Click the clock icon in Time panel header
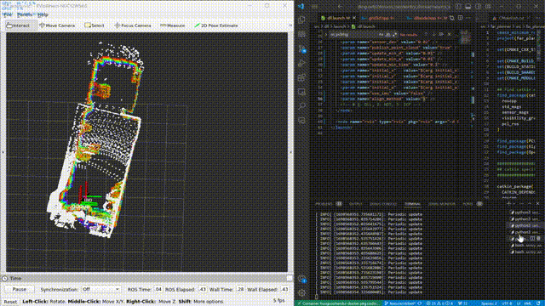 tap(5, 278)
